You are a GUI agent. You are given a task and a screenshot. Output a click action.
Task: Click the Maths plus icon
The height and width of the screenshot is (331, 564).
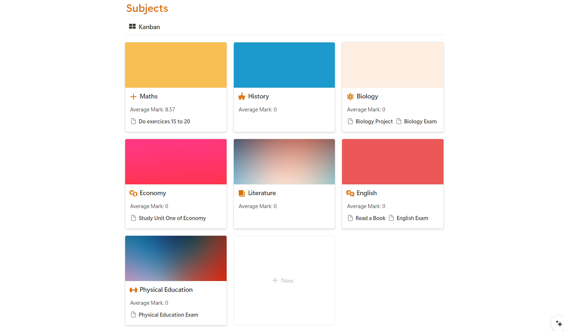click(x=133, y=97)
